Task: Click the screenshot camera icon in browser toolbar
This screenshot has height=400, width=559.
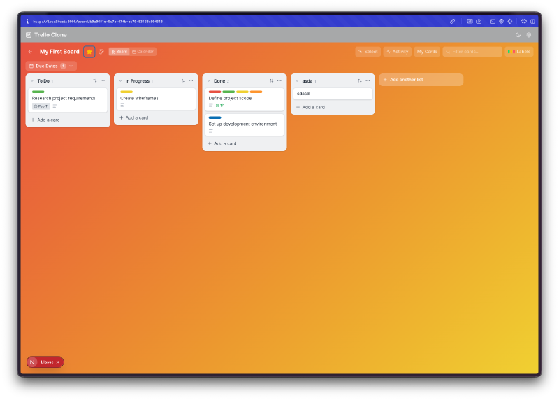Action: pyautogui.click(x=479, y=22)
